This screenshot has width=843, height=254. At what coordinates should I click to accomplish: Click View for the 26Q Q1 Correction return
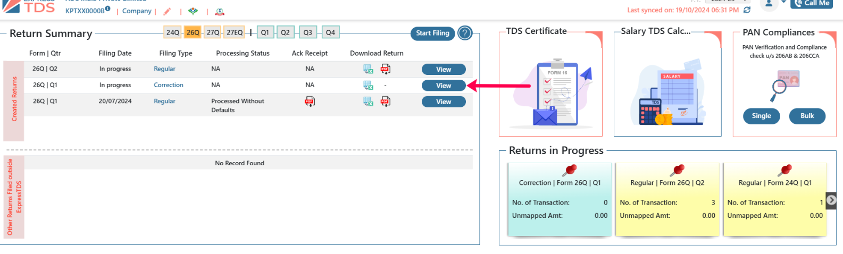coord(444,85)
